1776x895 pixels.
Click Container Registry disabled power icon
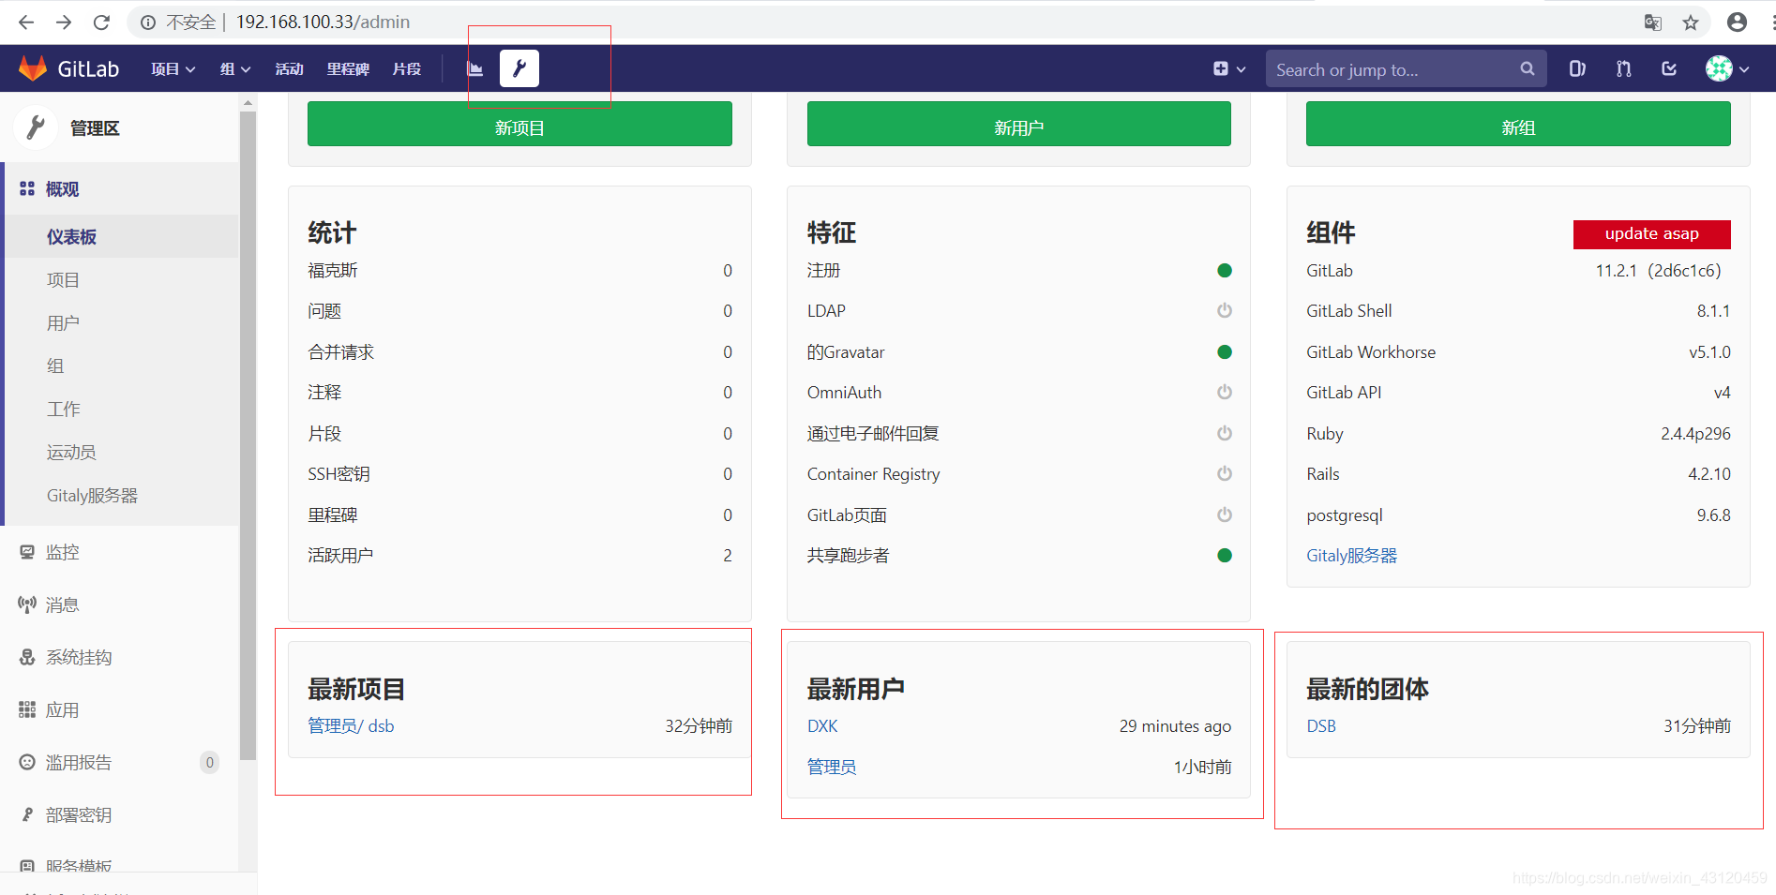[1224, 474]
